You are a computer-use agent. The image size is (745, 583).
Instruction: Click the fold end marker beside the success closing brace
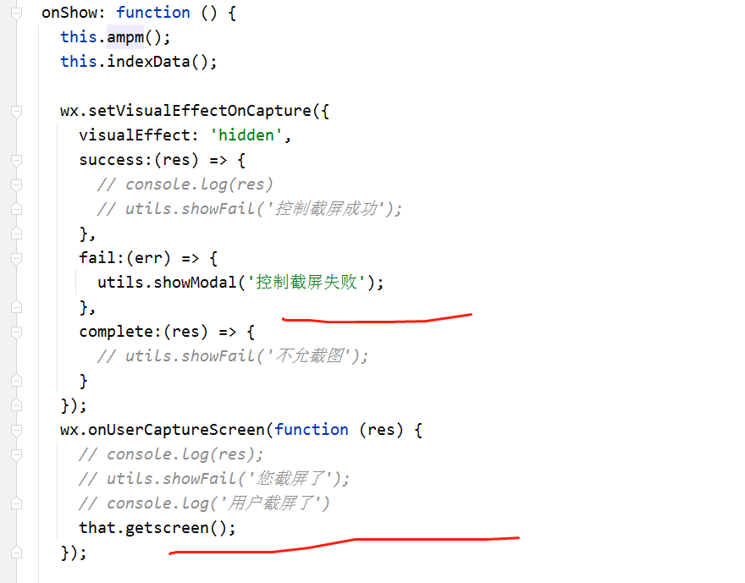pos(16,234)
